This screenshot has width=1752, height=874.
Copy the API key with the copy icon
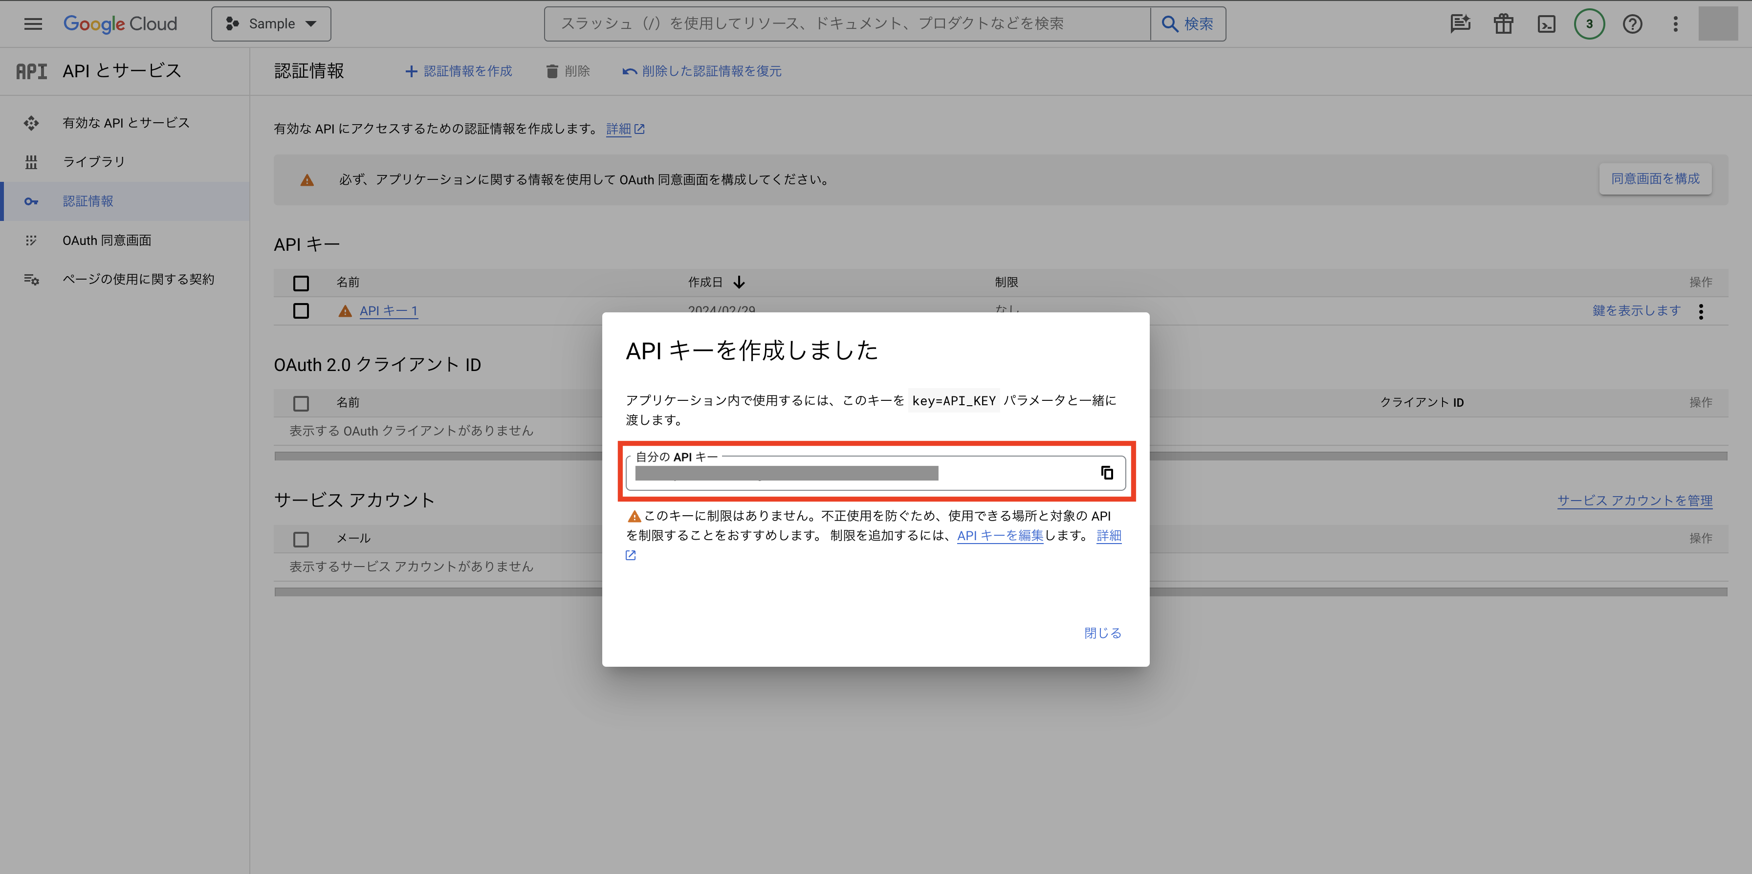coord(1107,473)
